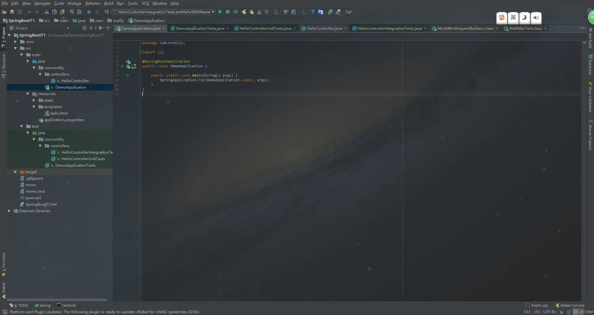
Task: Toggle the read-only lock icon in status bar
Action: click(560, 312)
